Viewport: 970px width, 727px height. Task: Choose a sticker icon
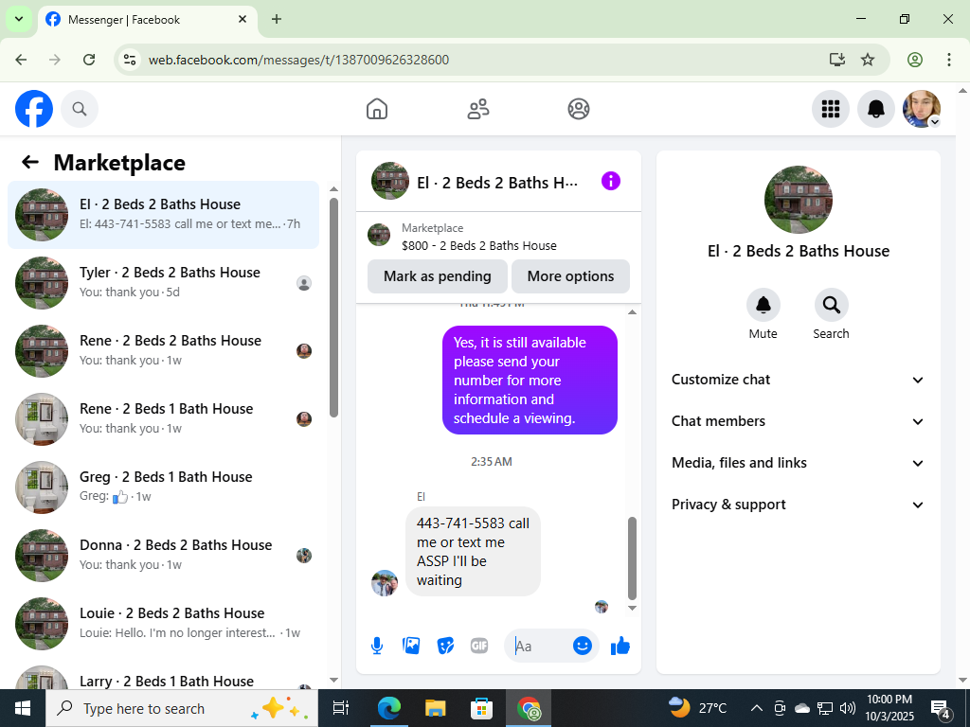tap(445, 646)
